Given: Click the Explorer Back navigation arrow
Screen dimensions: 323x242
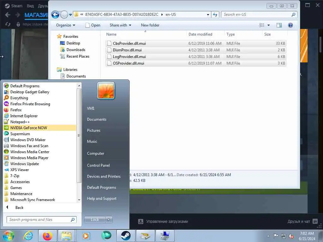Looking at the screenshot, I should point(55,14).
